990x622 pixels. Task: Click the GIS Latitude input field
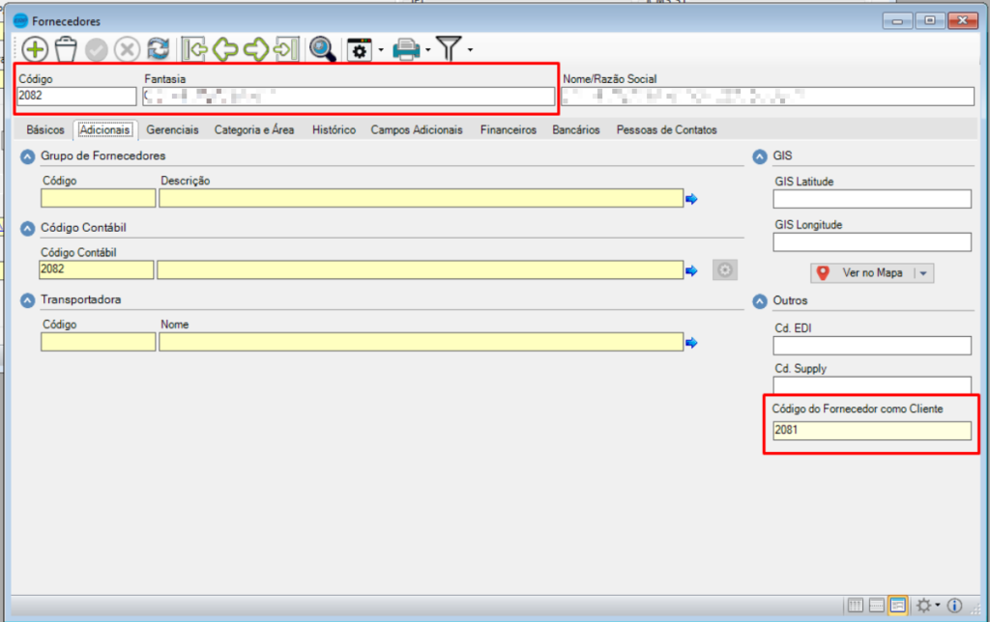[871, 199]
